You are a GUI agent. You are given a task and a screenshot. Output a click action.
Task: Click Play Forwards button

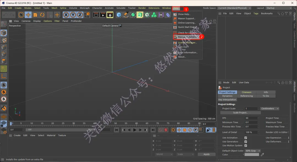tap(135, 130)
